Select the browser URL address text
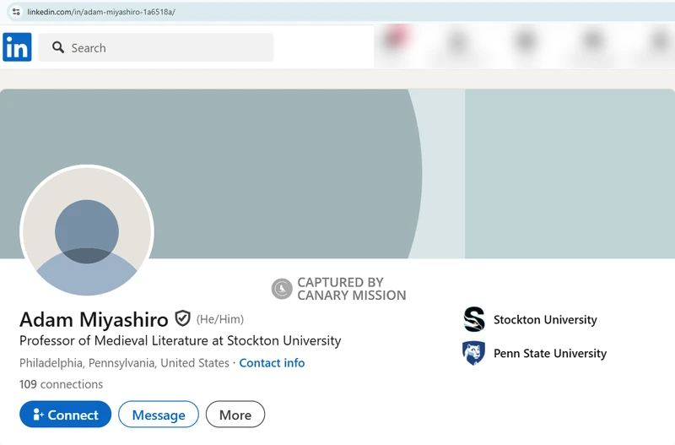 tap(101, 12)
